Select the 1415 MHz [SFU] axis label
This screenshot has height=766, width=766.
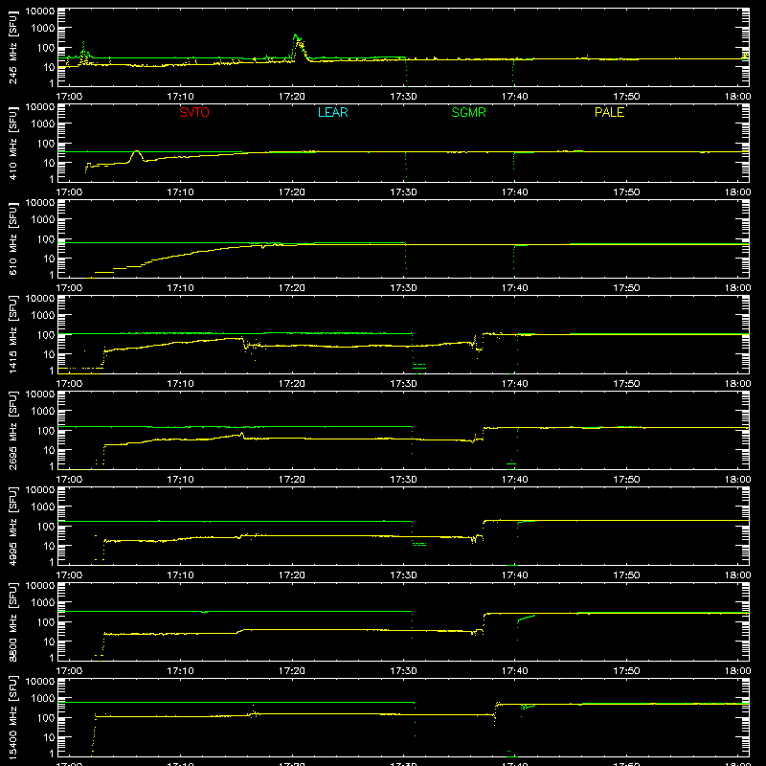point(13,335)
